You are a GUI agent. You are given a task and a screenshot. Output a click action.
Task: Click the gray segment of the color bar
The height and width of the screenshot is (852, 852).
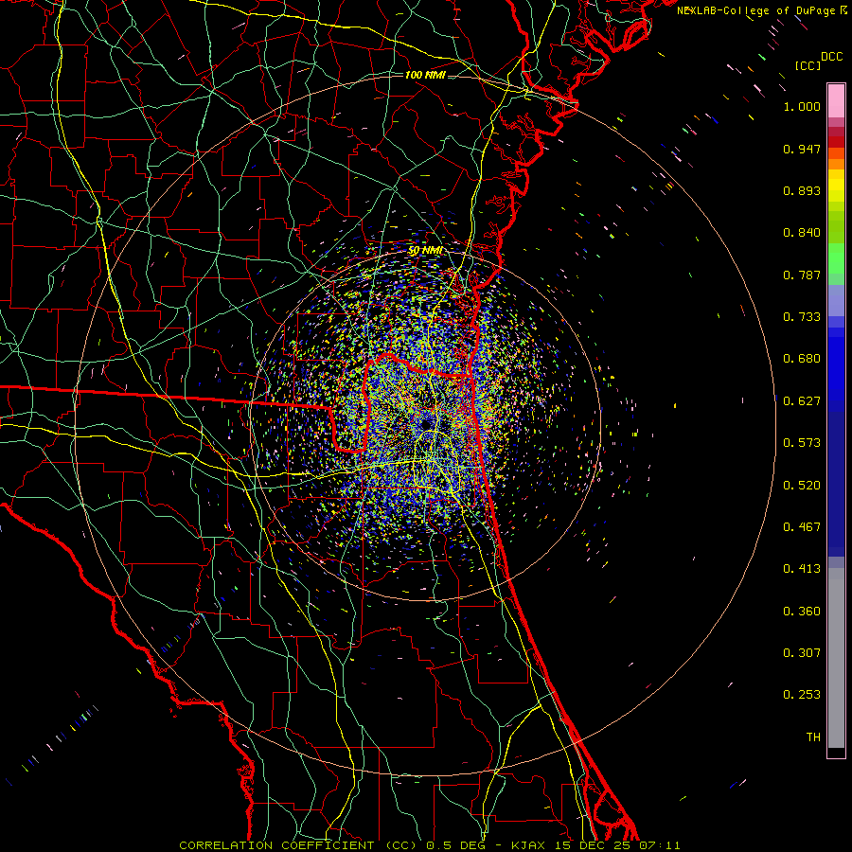[836, 658]
